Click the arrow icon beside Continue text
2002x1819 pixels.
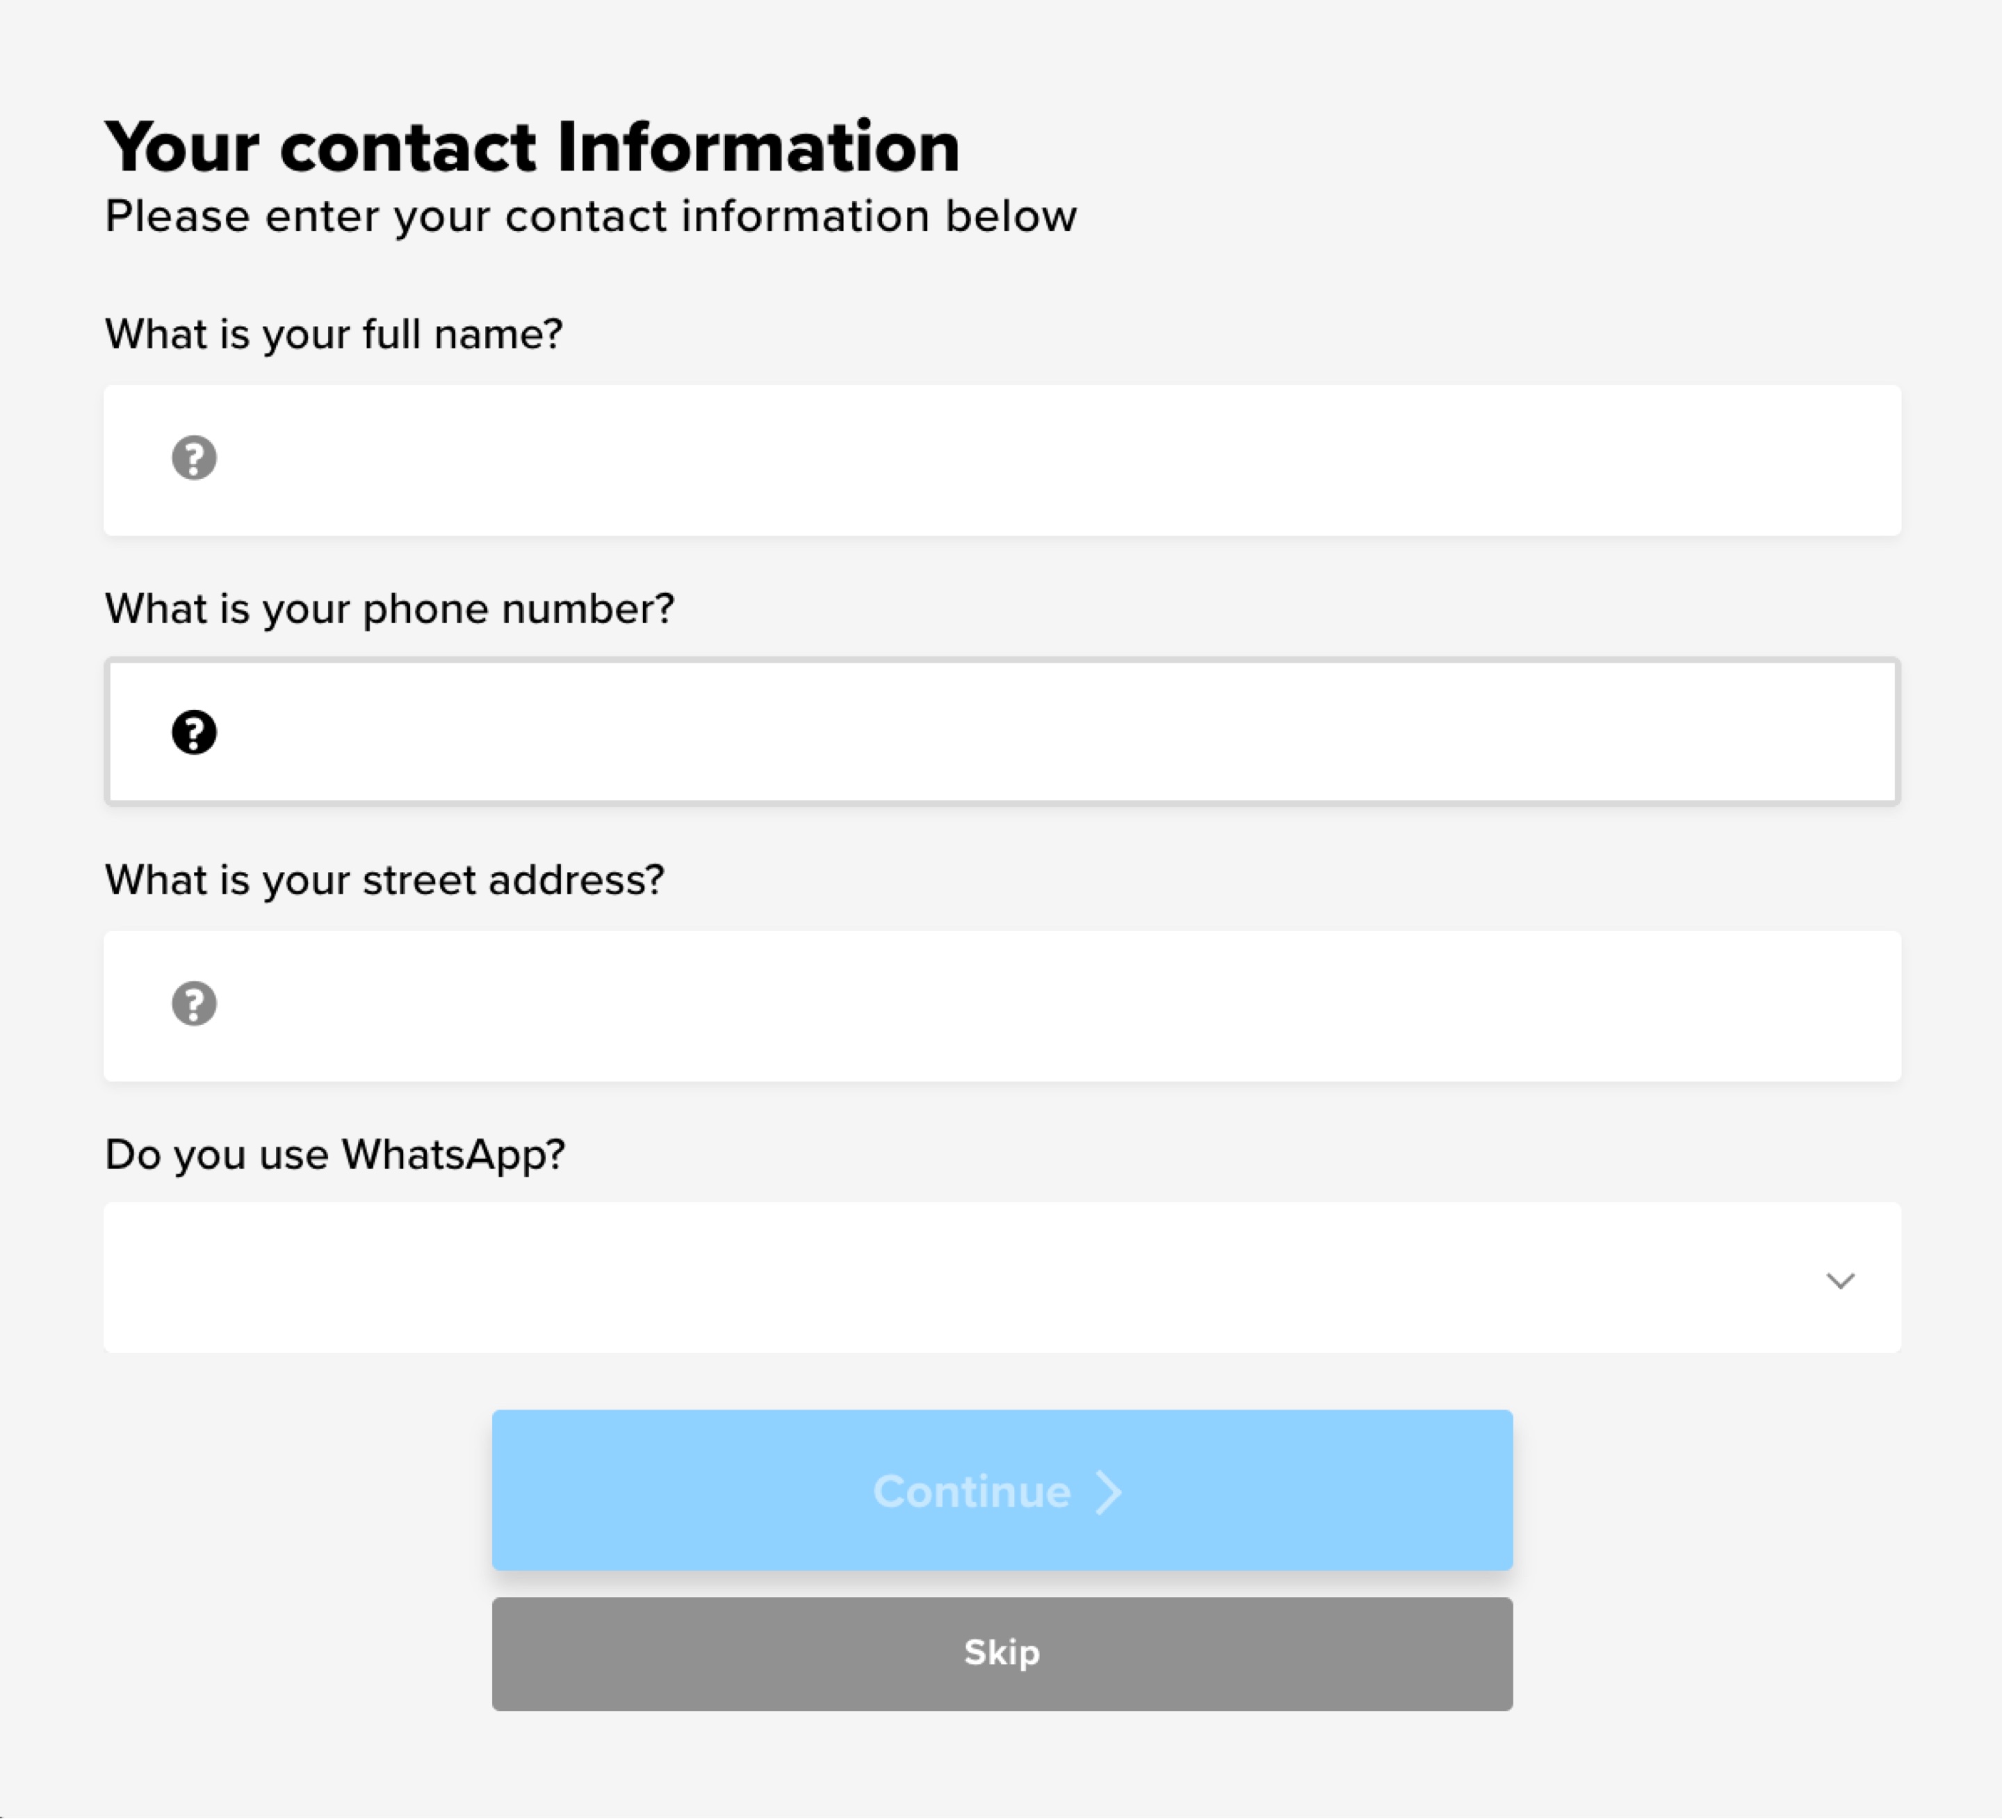[1108, 1492]
